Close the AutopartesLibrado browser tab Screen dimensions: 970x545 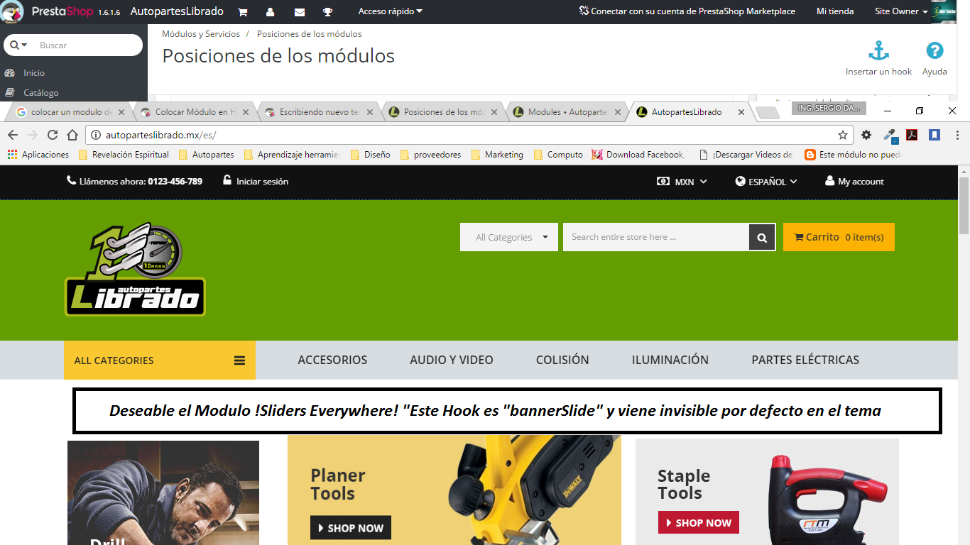point(741,112)
